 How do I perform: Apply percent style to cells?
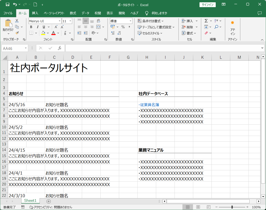[123, 27]
